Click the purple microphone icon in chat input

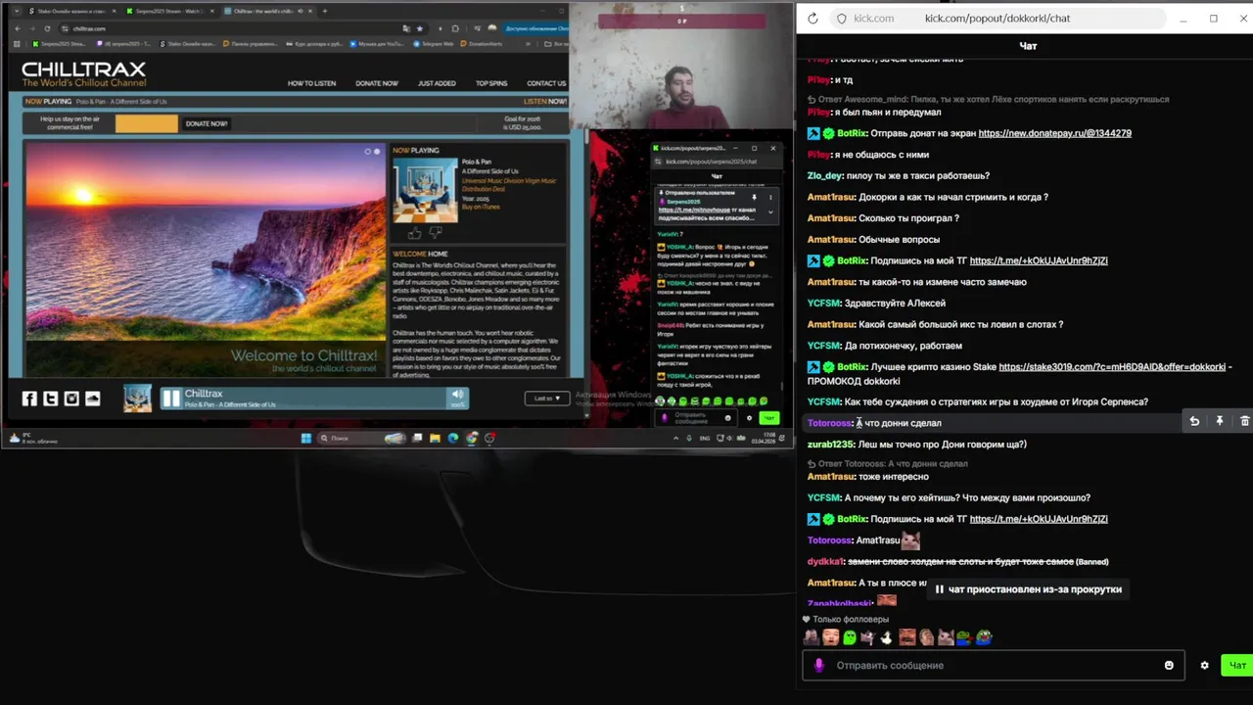tap(819, 665)
